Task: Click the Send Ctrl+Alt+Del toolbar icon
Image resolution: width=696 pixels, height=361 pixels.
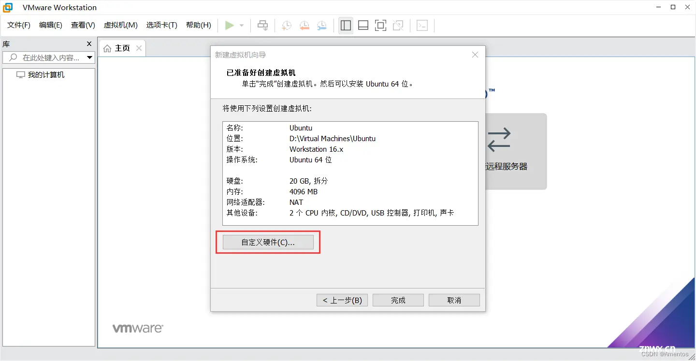Action: pos(262,25)
